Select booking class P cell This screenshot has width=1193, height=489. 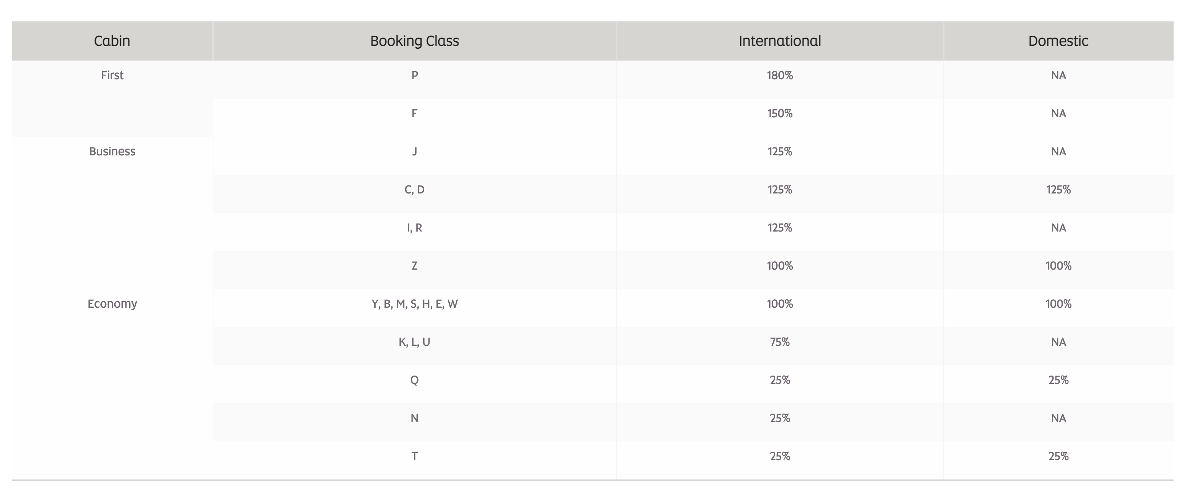414,75
